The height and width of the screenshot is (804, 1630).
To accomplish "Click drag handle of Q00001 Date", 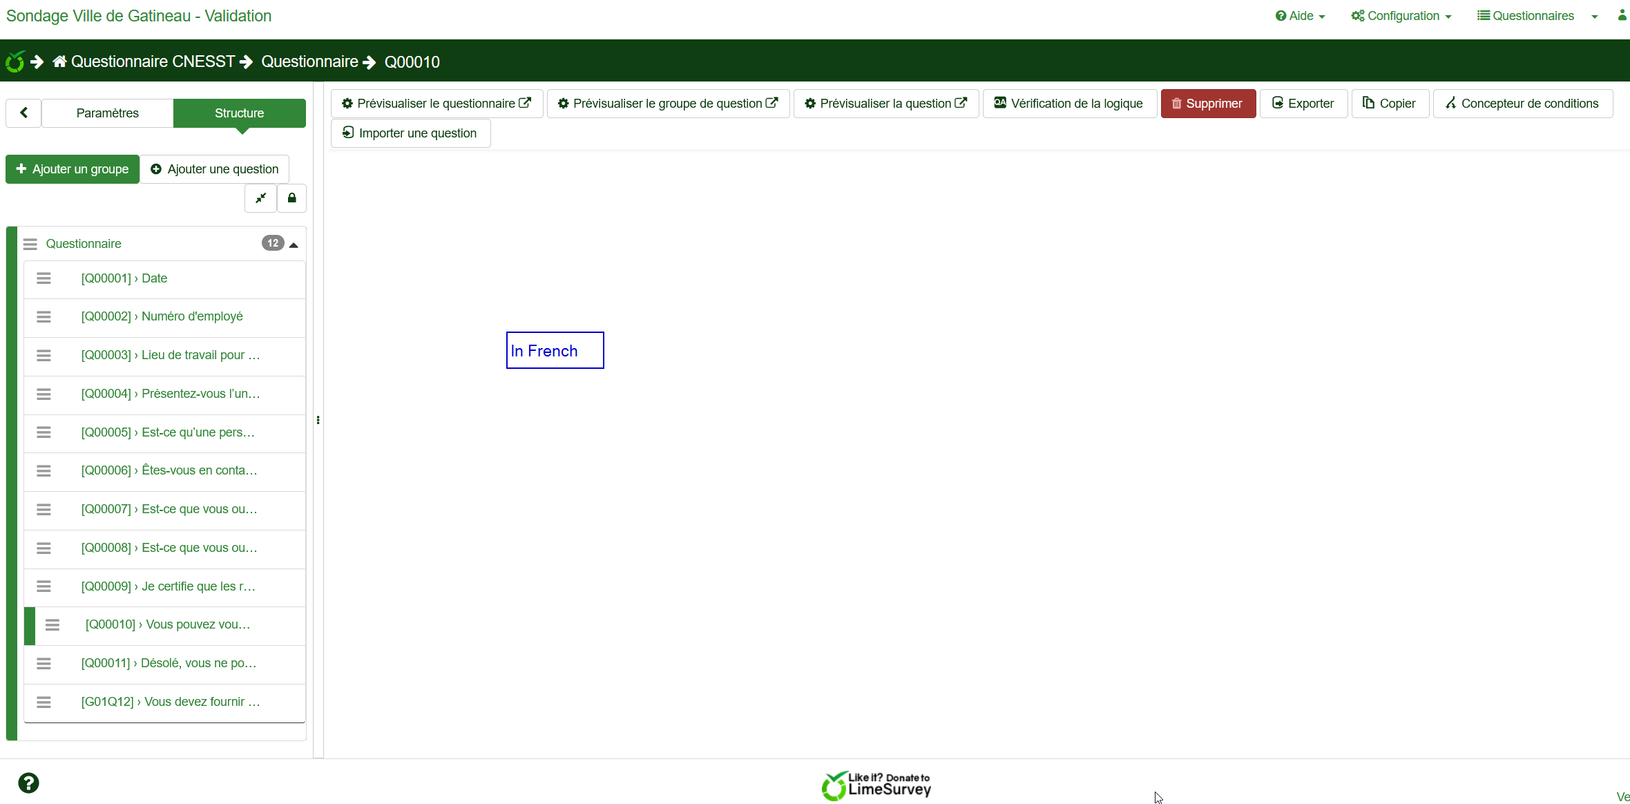I will coord(44,278).
